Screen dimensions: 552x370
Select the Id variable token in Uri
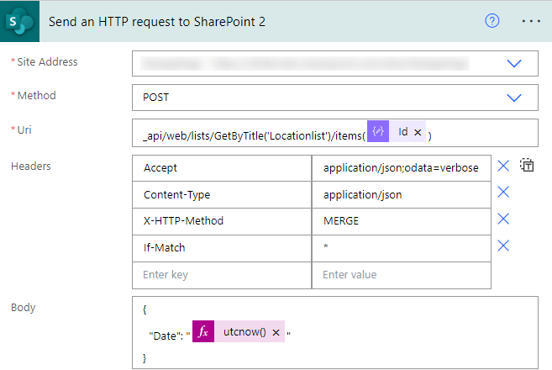(x=402, y=132)
